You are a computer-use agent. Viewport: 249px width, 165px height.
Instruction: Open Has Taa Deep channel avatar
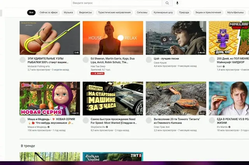(x=86, y=60)
